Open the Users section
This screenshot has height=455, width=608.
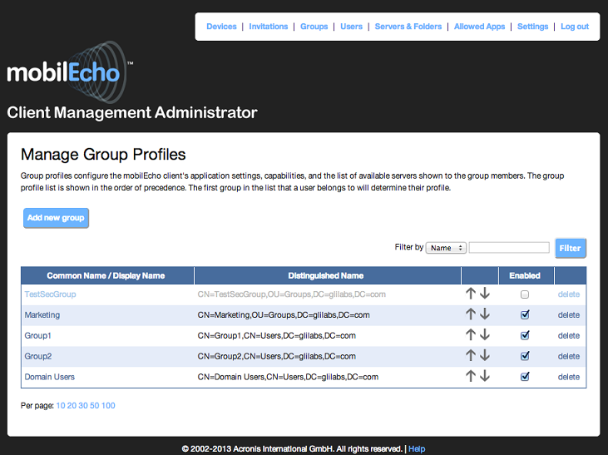click(351, 27)
